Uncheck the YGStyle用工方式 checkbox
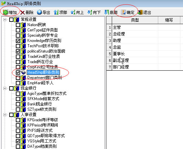183x149 pixels. pos(18,141)
